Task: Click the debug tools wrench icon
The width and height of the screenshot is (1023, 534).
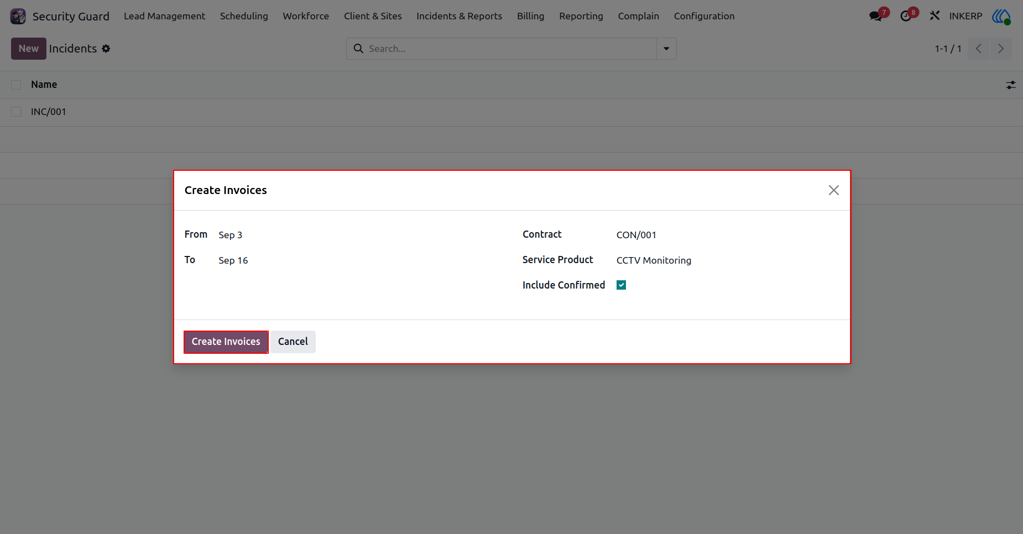Action: click(x=935, y=16)
